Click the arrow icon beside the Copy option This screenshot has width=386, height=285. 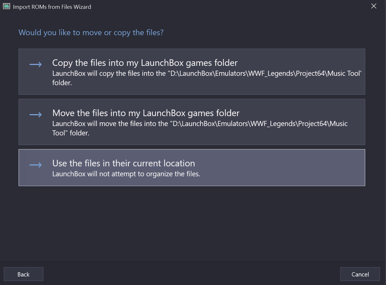coord(36,64)
